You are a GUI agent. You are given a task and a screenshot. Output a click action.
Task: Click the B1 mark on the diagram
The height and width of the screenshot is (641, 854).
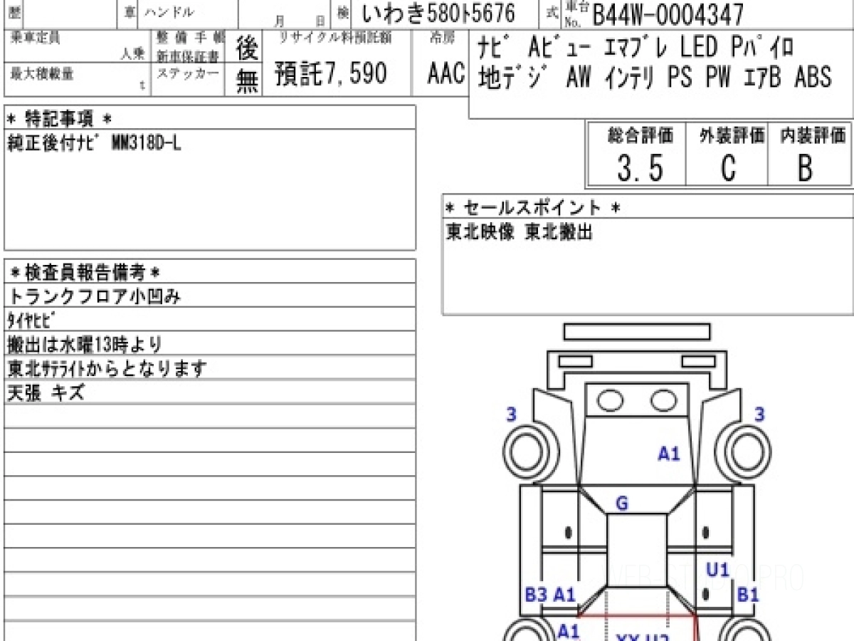(748, 594)
